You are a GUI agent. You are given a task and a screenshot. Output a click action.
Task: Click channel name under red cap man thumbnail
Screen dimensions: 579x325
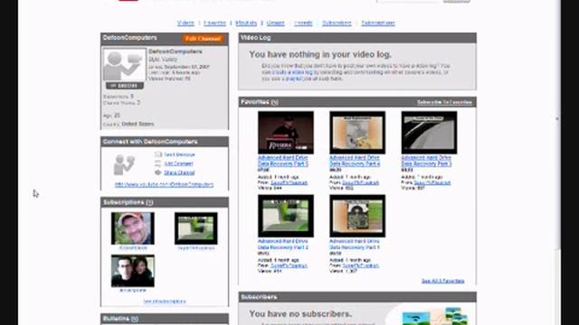point(133,248)
